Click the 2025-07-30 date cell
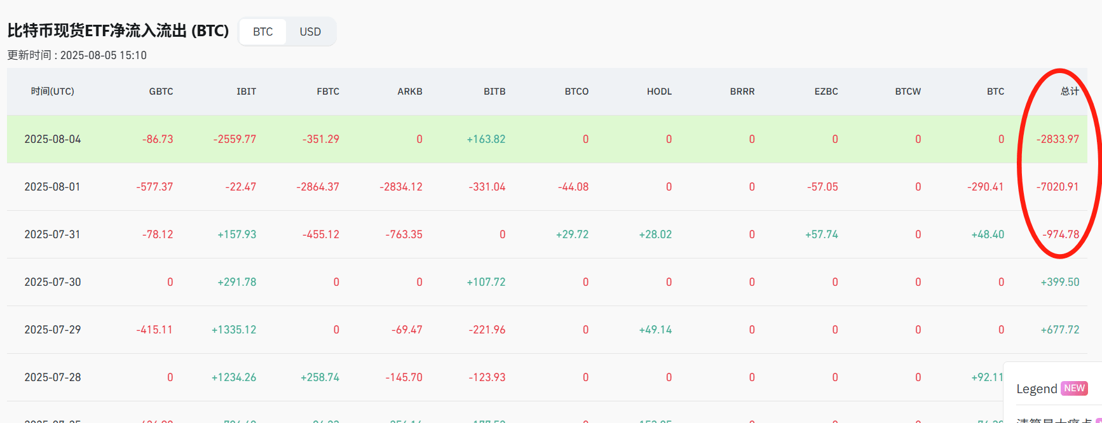1102x423 pixels. pos(53,282)
